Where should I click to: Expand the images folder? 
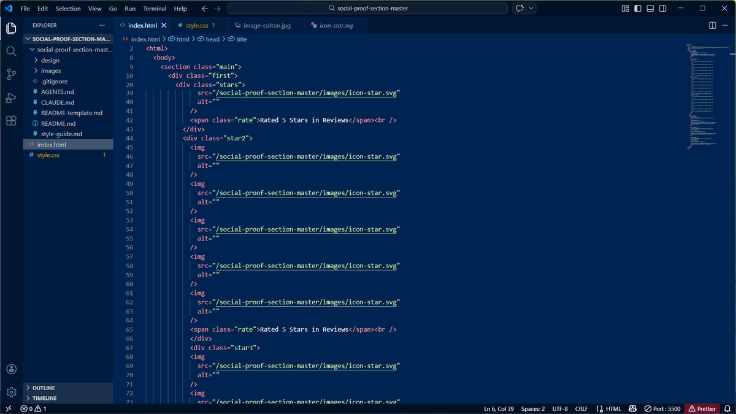68,71
